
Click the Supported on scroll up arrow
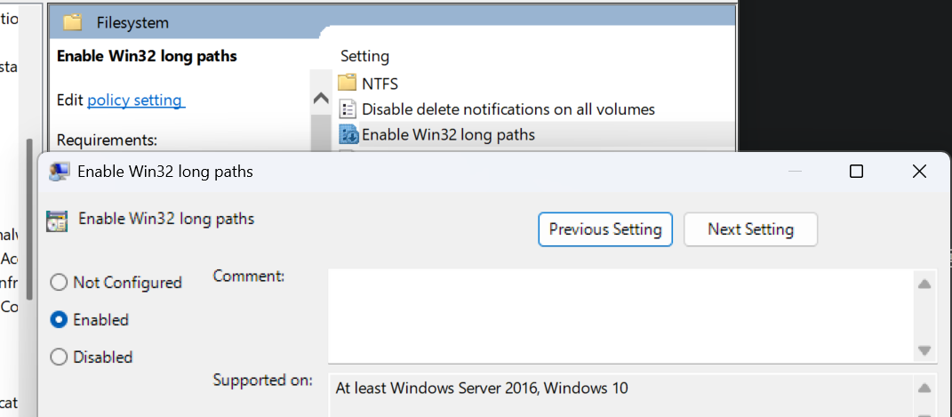924,388
